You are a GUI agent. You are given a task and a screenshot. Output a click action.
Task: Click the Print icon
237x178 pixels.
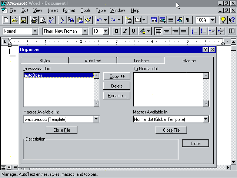[34, 20]
